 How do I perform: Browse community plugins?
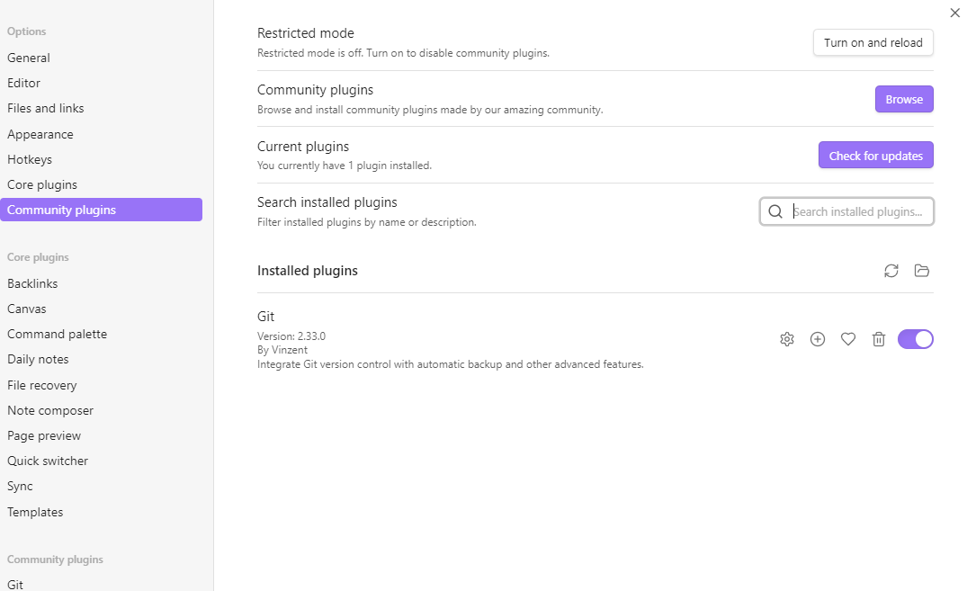pyautogui.click(x=904, y=99)
